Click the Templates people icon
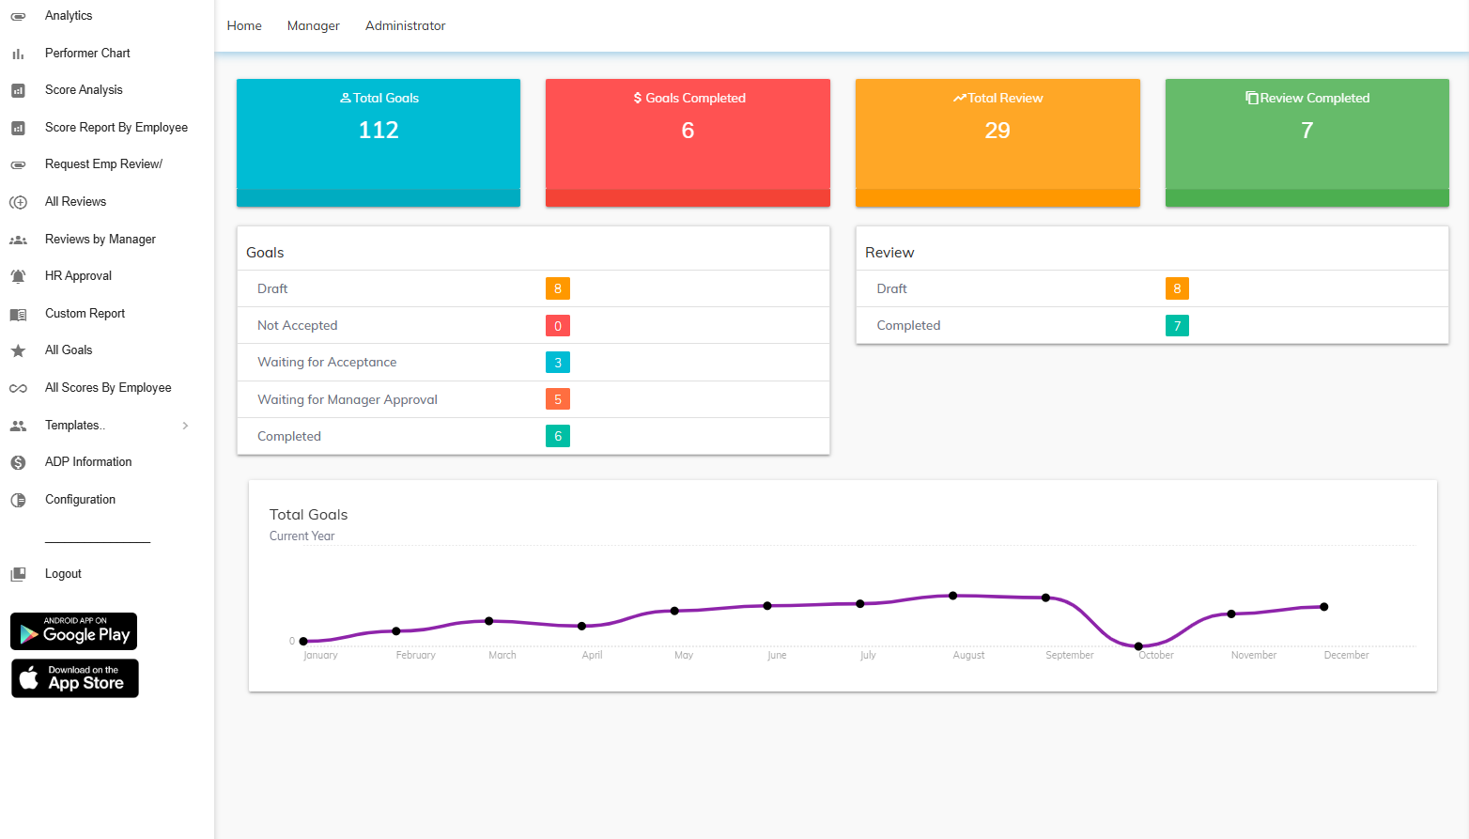Viewport: 1469px width, 839px height. click(x=18, y=426)
